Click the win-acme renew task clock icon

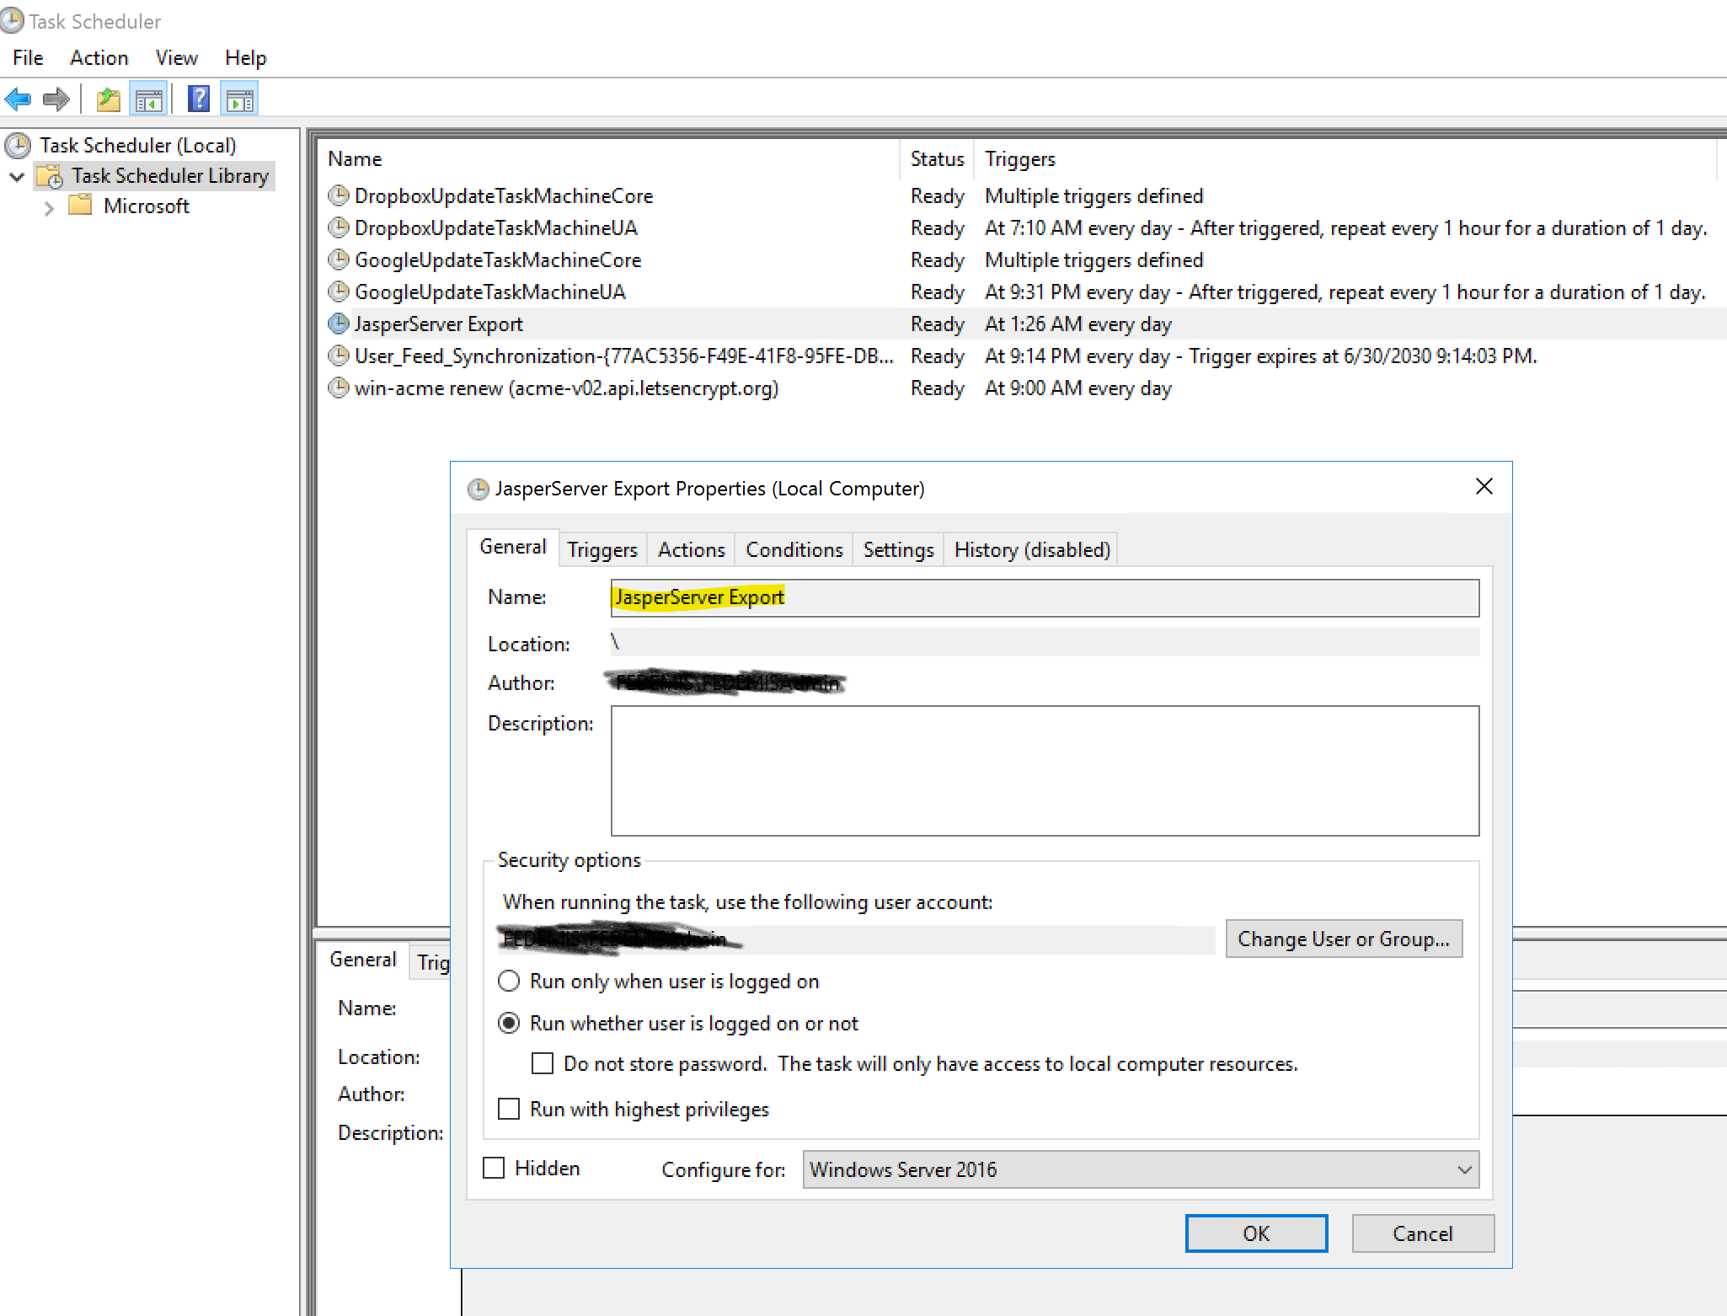click(x=339, y=388)
